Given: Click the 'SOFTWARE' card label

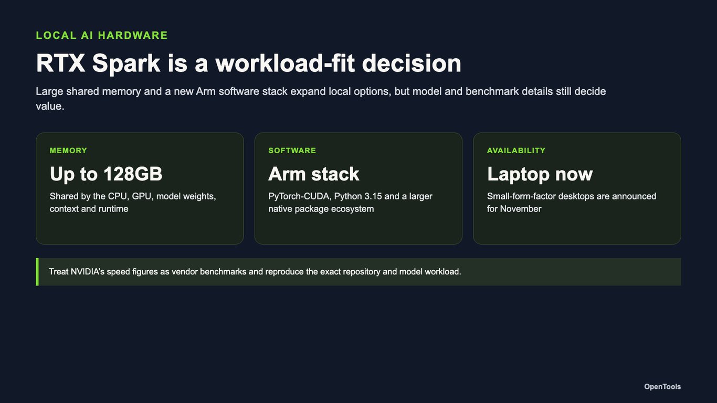Looking at the screenshot, I should pyautogui.click(x=292, y=151).
